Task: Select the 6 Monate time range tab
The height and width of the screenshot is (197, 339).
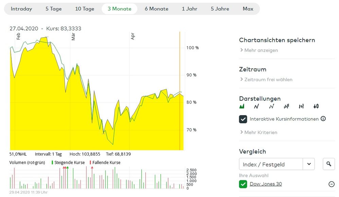Action: (x=156, y=9)
